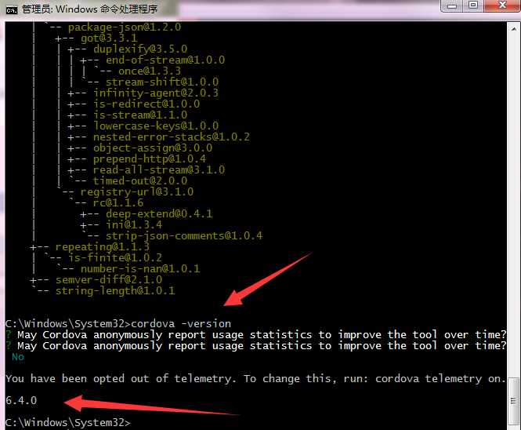This screenshot has width=521, height=430.
Task: Click the registry-url@3.1.0 entry
Action: [137, 191]
